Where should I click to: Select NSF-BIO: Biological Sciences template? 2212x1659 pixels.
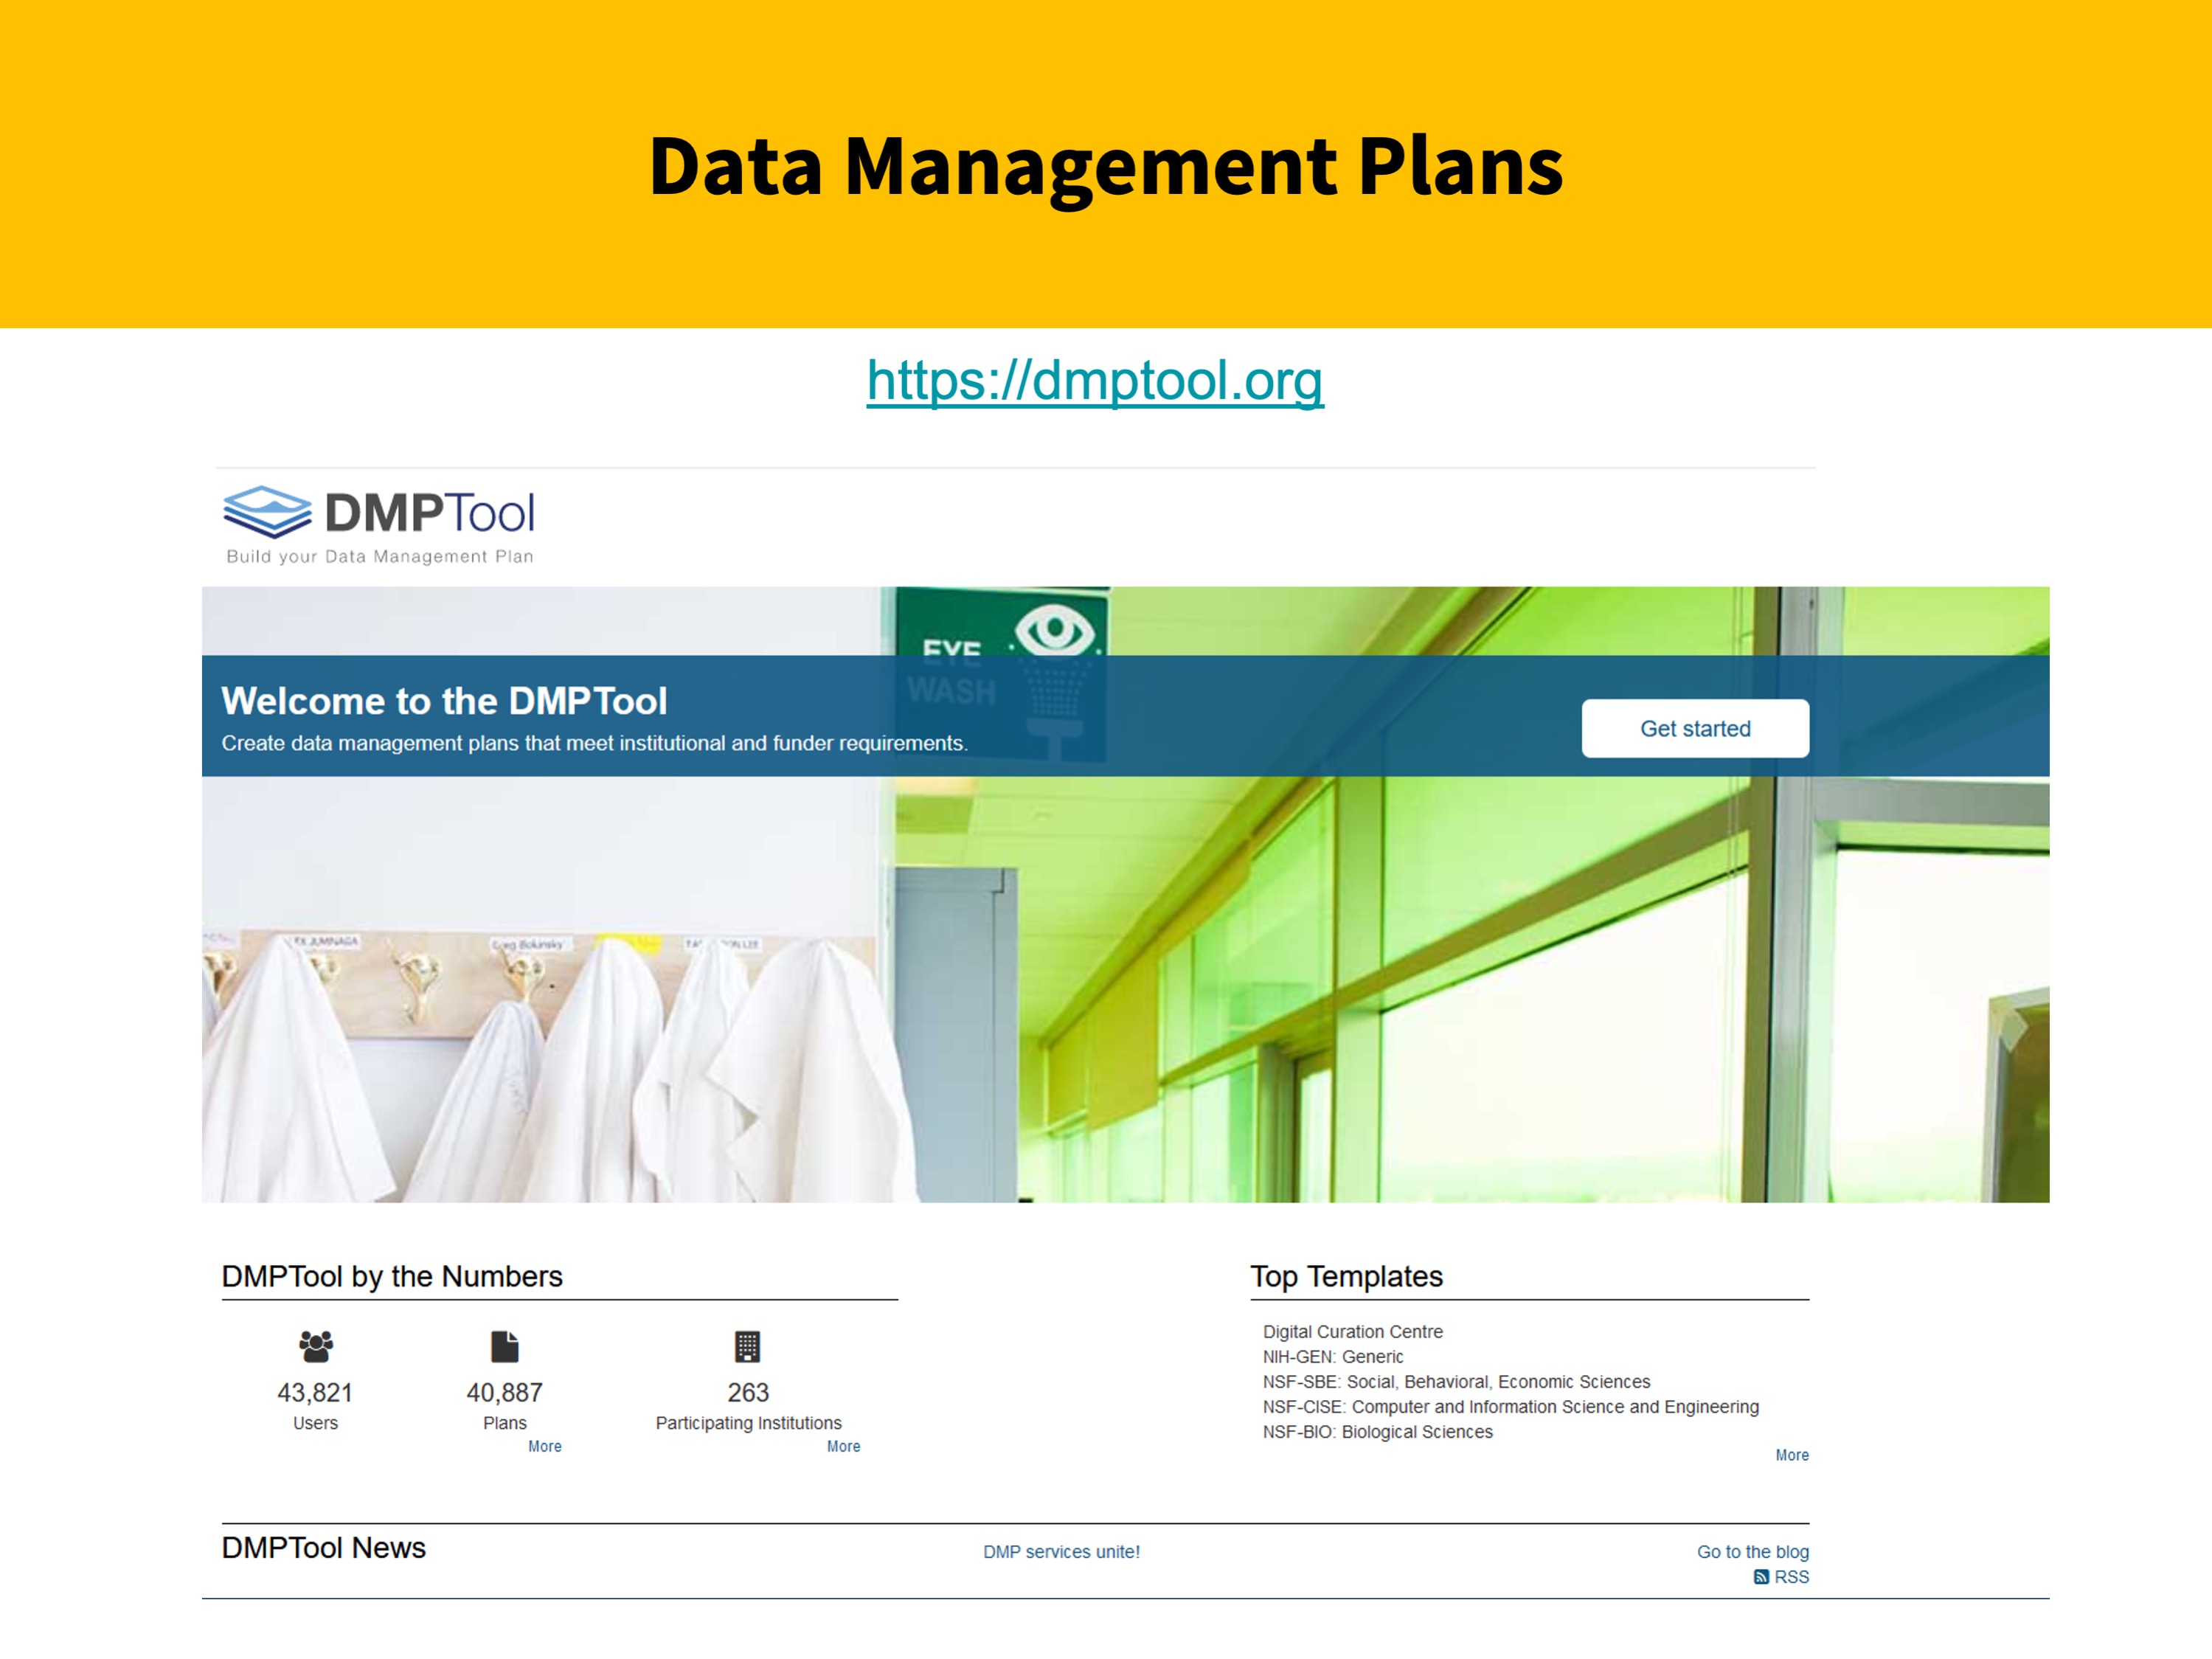pos(1377,1432)
